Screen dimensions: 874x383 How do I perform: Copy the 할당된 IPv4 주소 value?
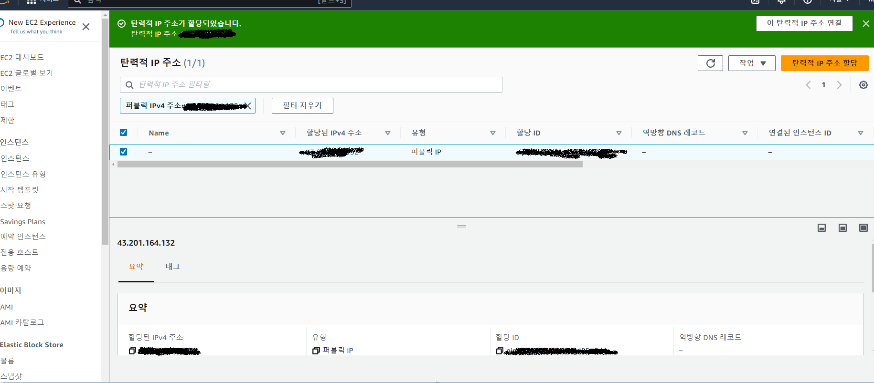tap(132, 351)
